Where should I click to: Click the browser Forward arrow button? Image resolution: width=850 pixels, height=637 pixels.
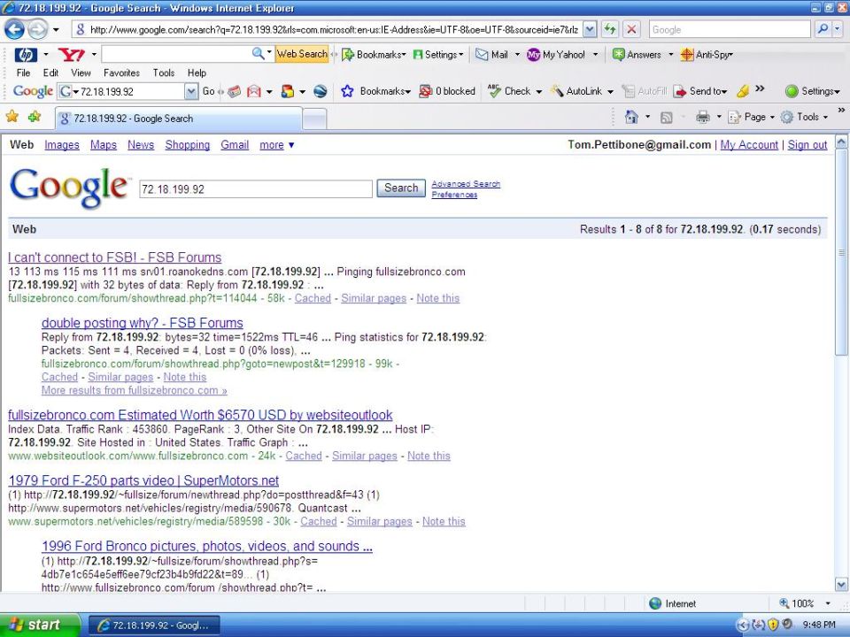(37, 29)
